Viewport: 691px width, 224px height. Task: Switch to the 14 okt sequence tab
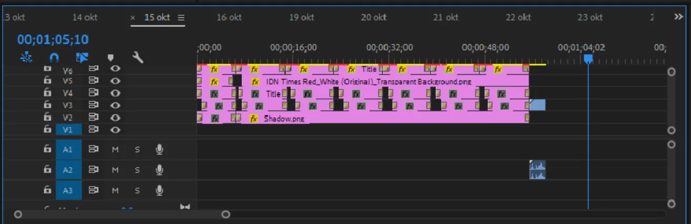click(85, 17)
